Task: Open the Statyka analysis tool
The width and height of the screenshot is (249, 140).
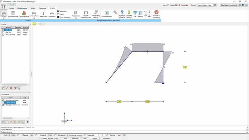Action: [4, 14]
